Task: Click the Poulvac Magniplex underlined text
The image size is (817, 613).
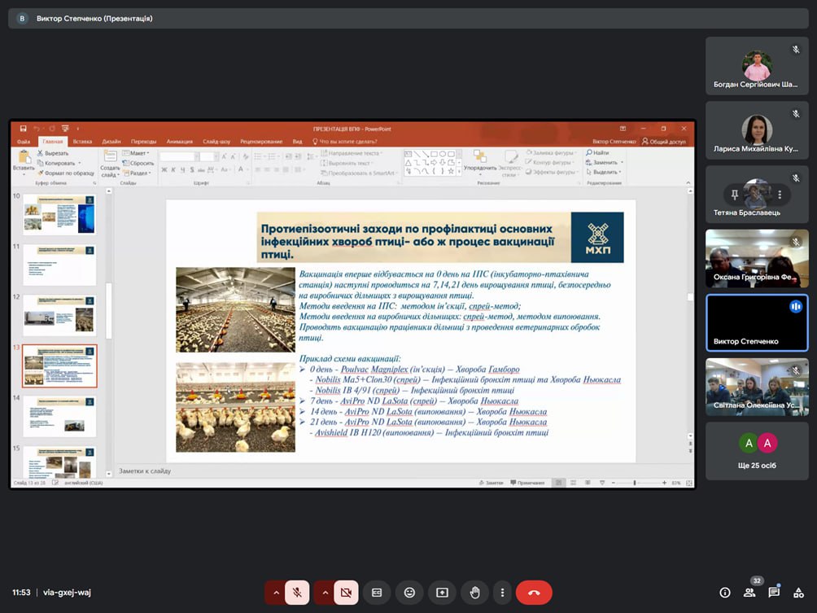Action: coord(374,369)
